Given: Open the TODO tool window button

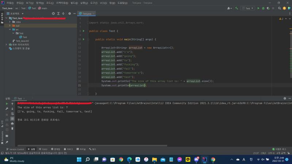Looking at the screenshot, I should click(x=43, y=149).
